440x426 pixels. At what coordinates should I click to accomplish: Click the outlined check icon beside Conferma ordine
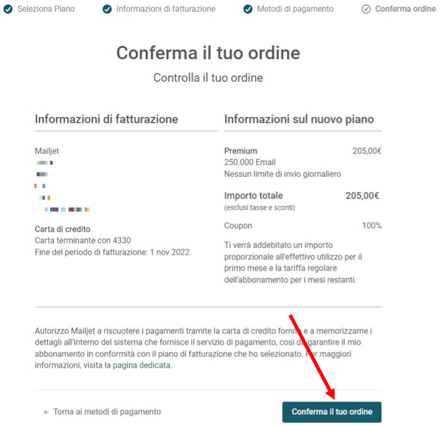coord(365,9)
